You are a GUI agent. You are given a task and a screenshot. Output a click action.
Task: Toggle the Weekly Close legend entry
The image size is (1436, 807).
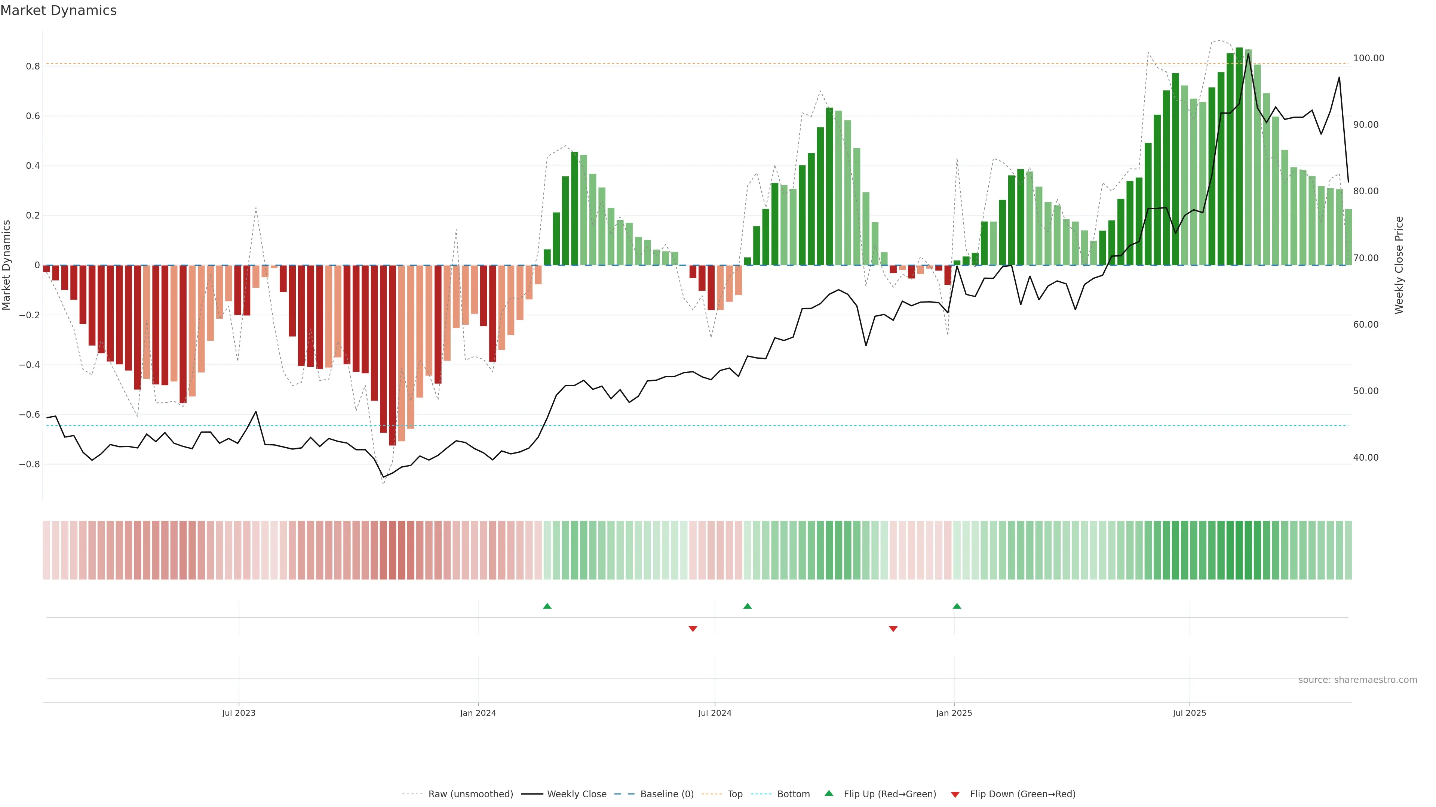[x=576, y=794]
